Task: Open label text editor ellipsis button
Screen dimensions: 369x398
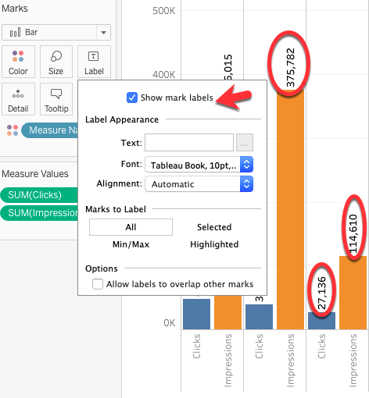Action: (x=245, y=143)
